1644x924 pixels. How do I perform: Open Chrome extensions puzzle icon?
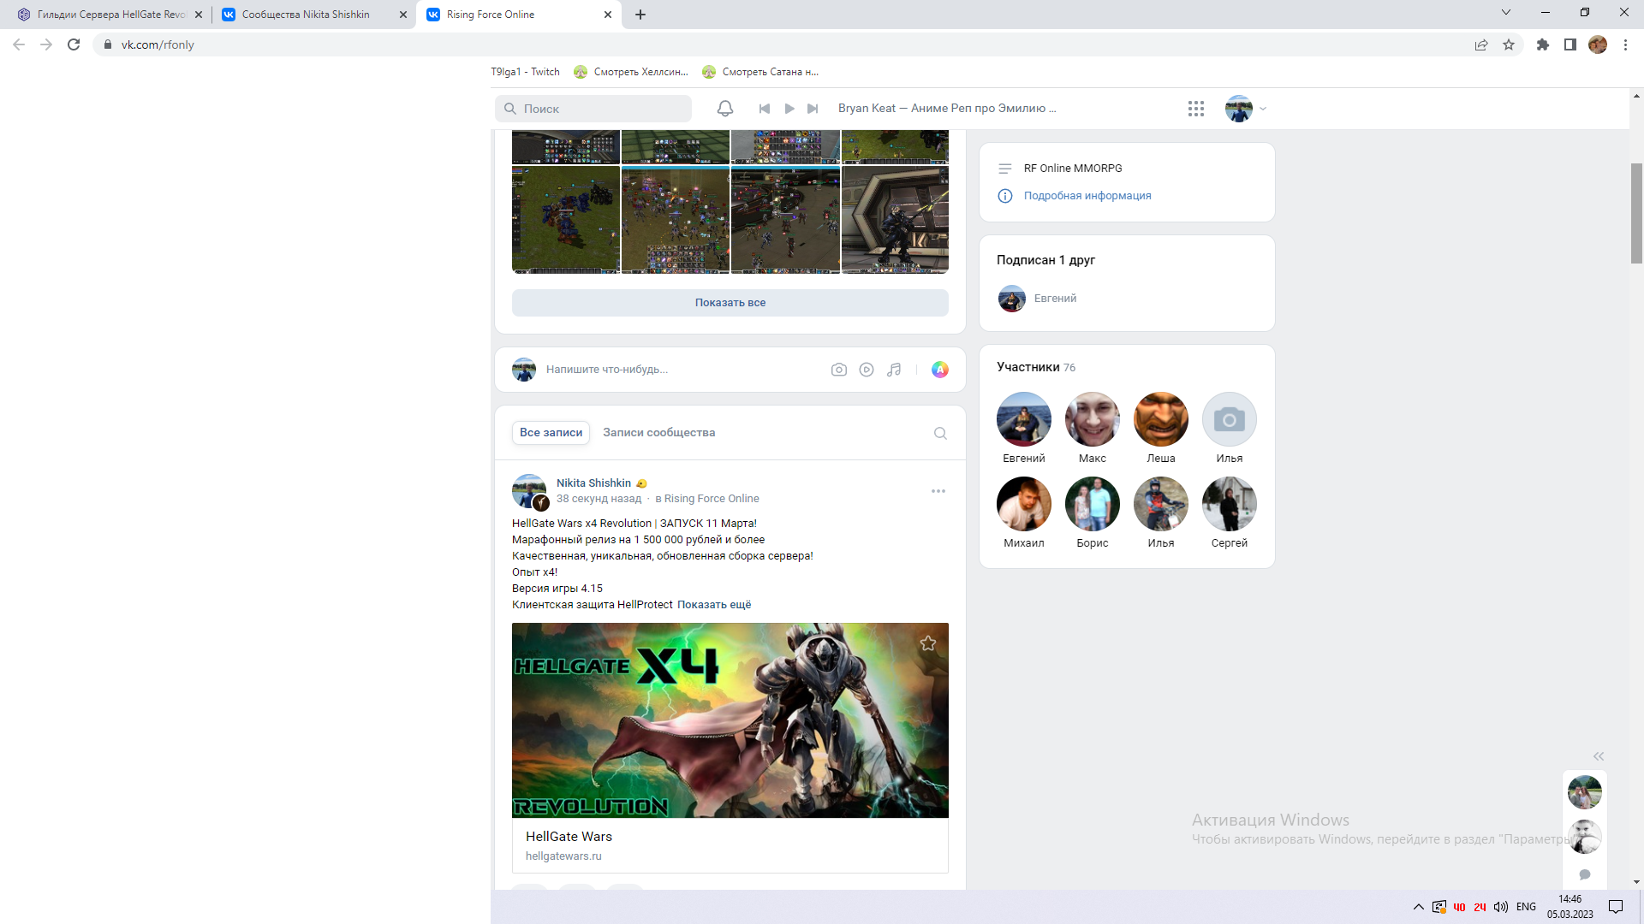click(x=1543, y=44)
